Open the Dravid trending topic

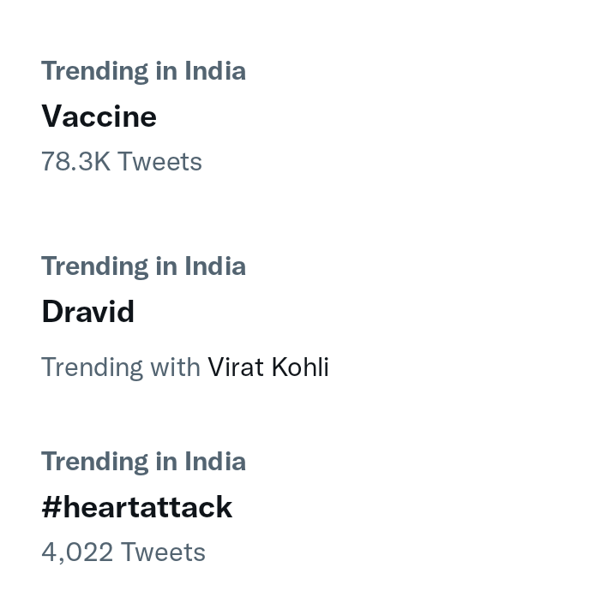(x=88, y=312)
